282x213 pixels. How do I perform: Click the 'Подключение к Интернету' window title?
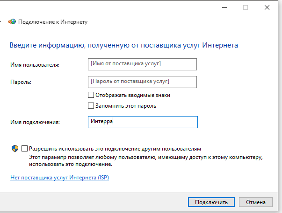tap(52, 22)
